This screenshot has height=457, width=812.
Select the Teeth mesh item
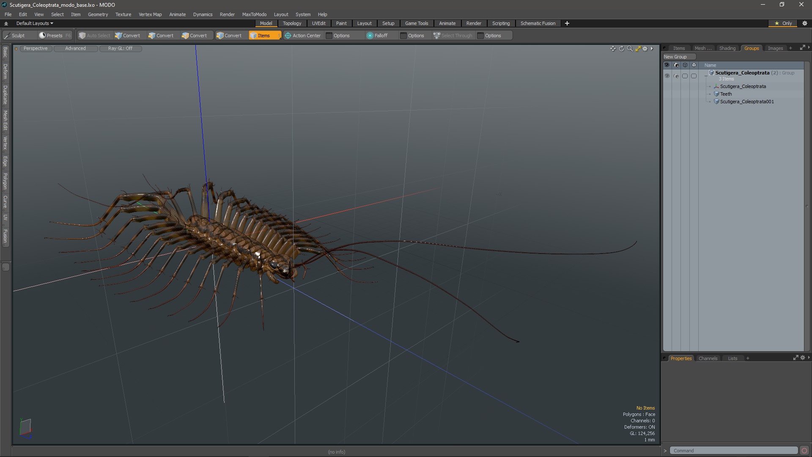pyautogui.click(x=726, y=94)
